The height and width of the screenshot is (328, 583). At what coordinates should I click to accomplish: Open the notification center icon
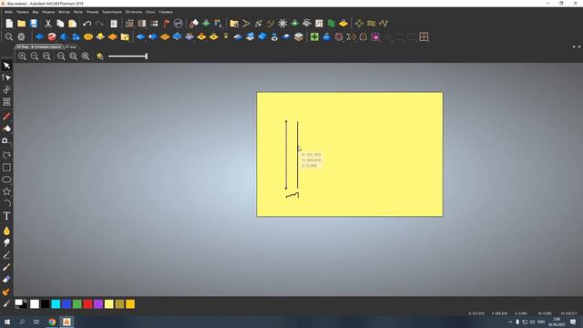[573, 322]
